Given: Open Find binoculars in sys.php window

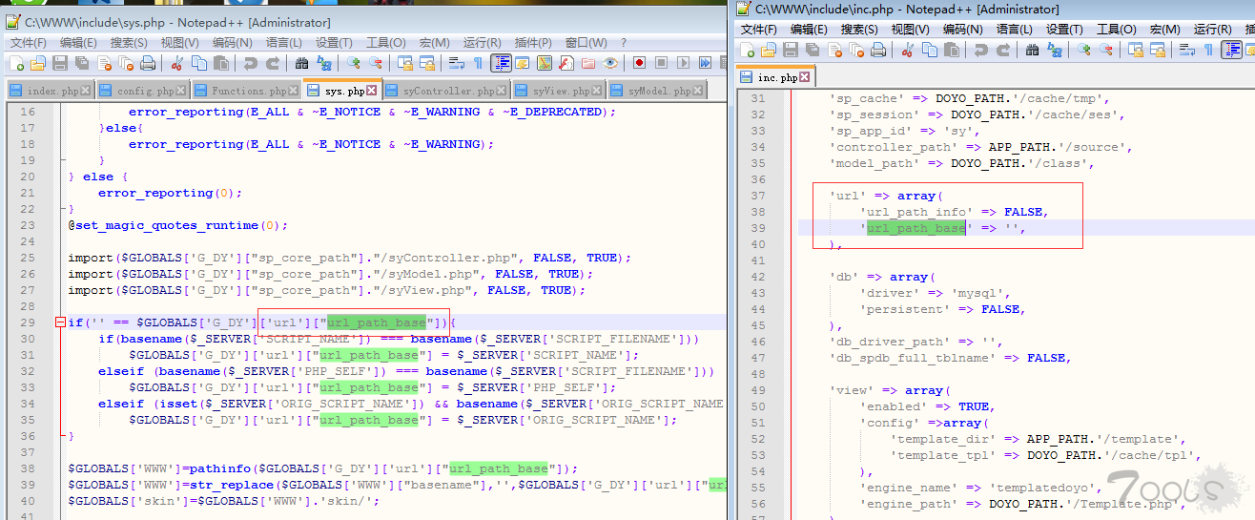Looking at the screenshot, I should pyautogui.click(x=301, y=63).
